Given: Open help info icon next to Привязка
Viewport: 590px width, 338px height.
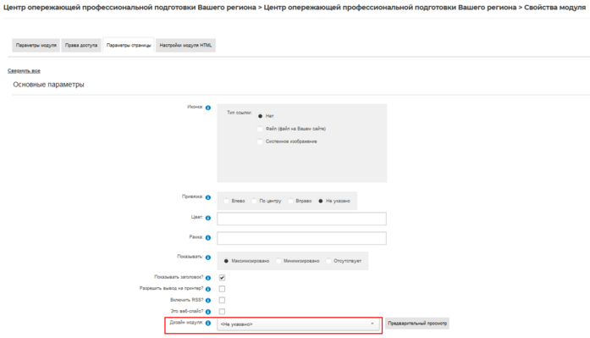Looking at the screenshot, I should (x=208, y=197).
